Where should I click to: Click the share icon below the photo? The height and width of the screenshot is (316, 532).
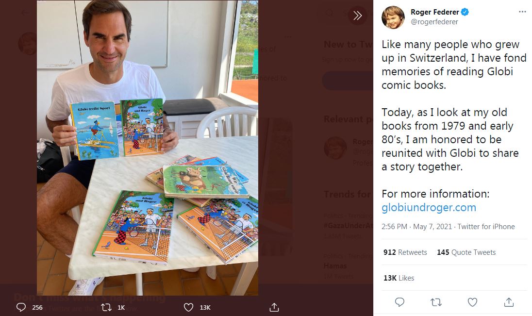tap(274, 307)
